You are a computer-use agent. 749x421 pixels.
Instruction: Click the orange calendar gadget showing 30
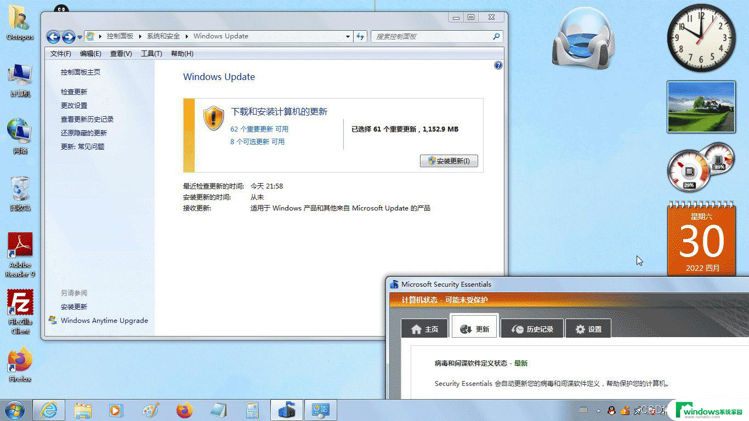[701, 238]
